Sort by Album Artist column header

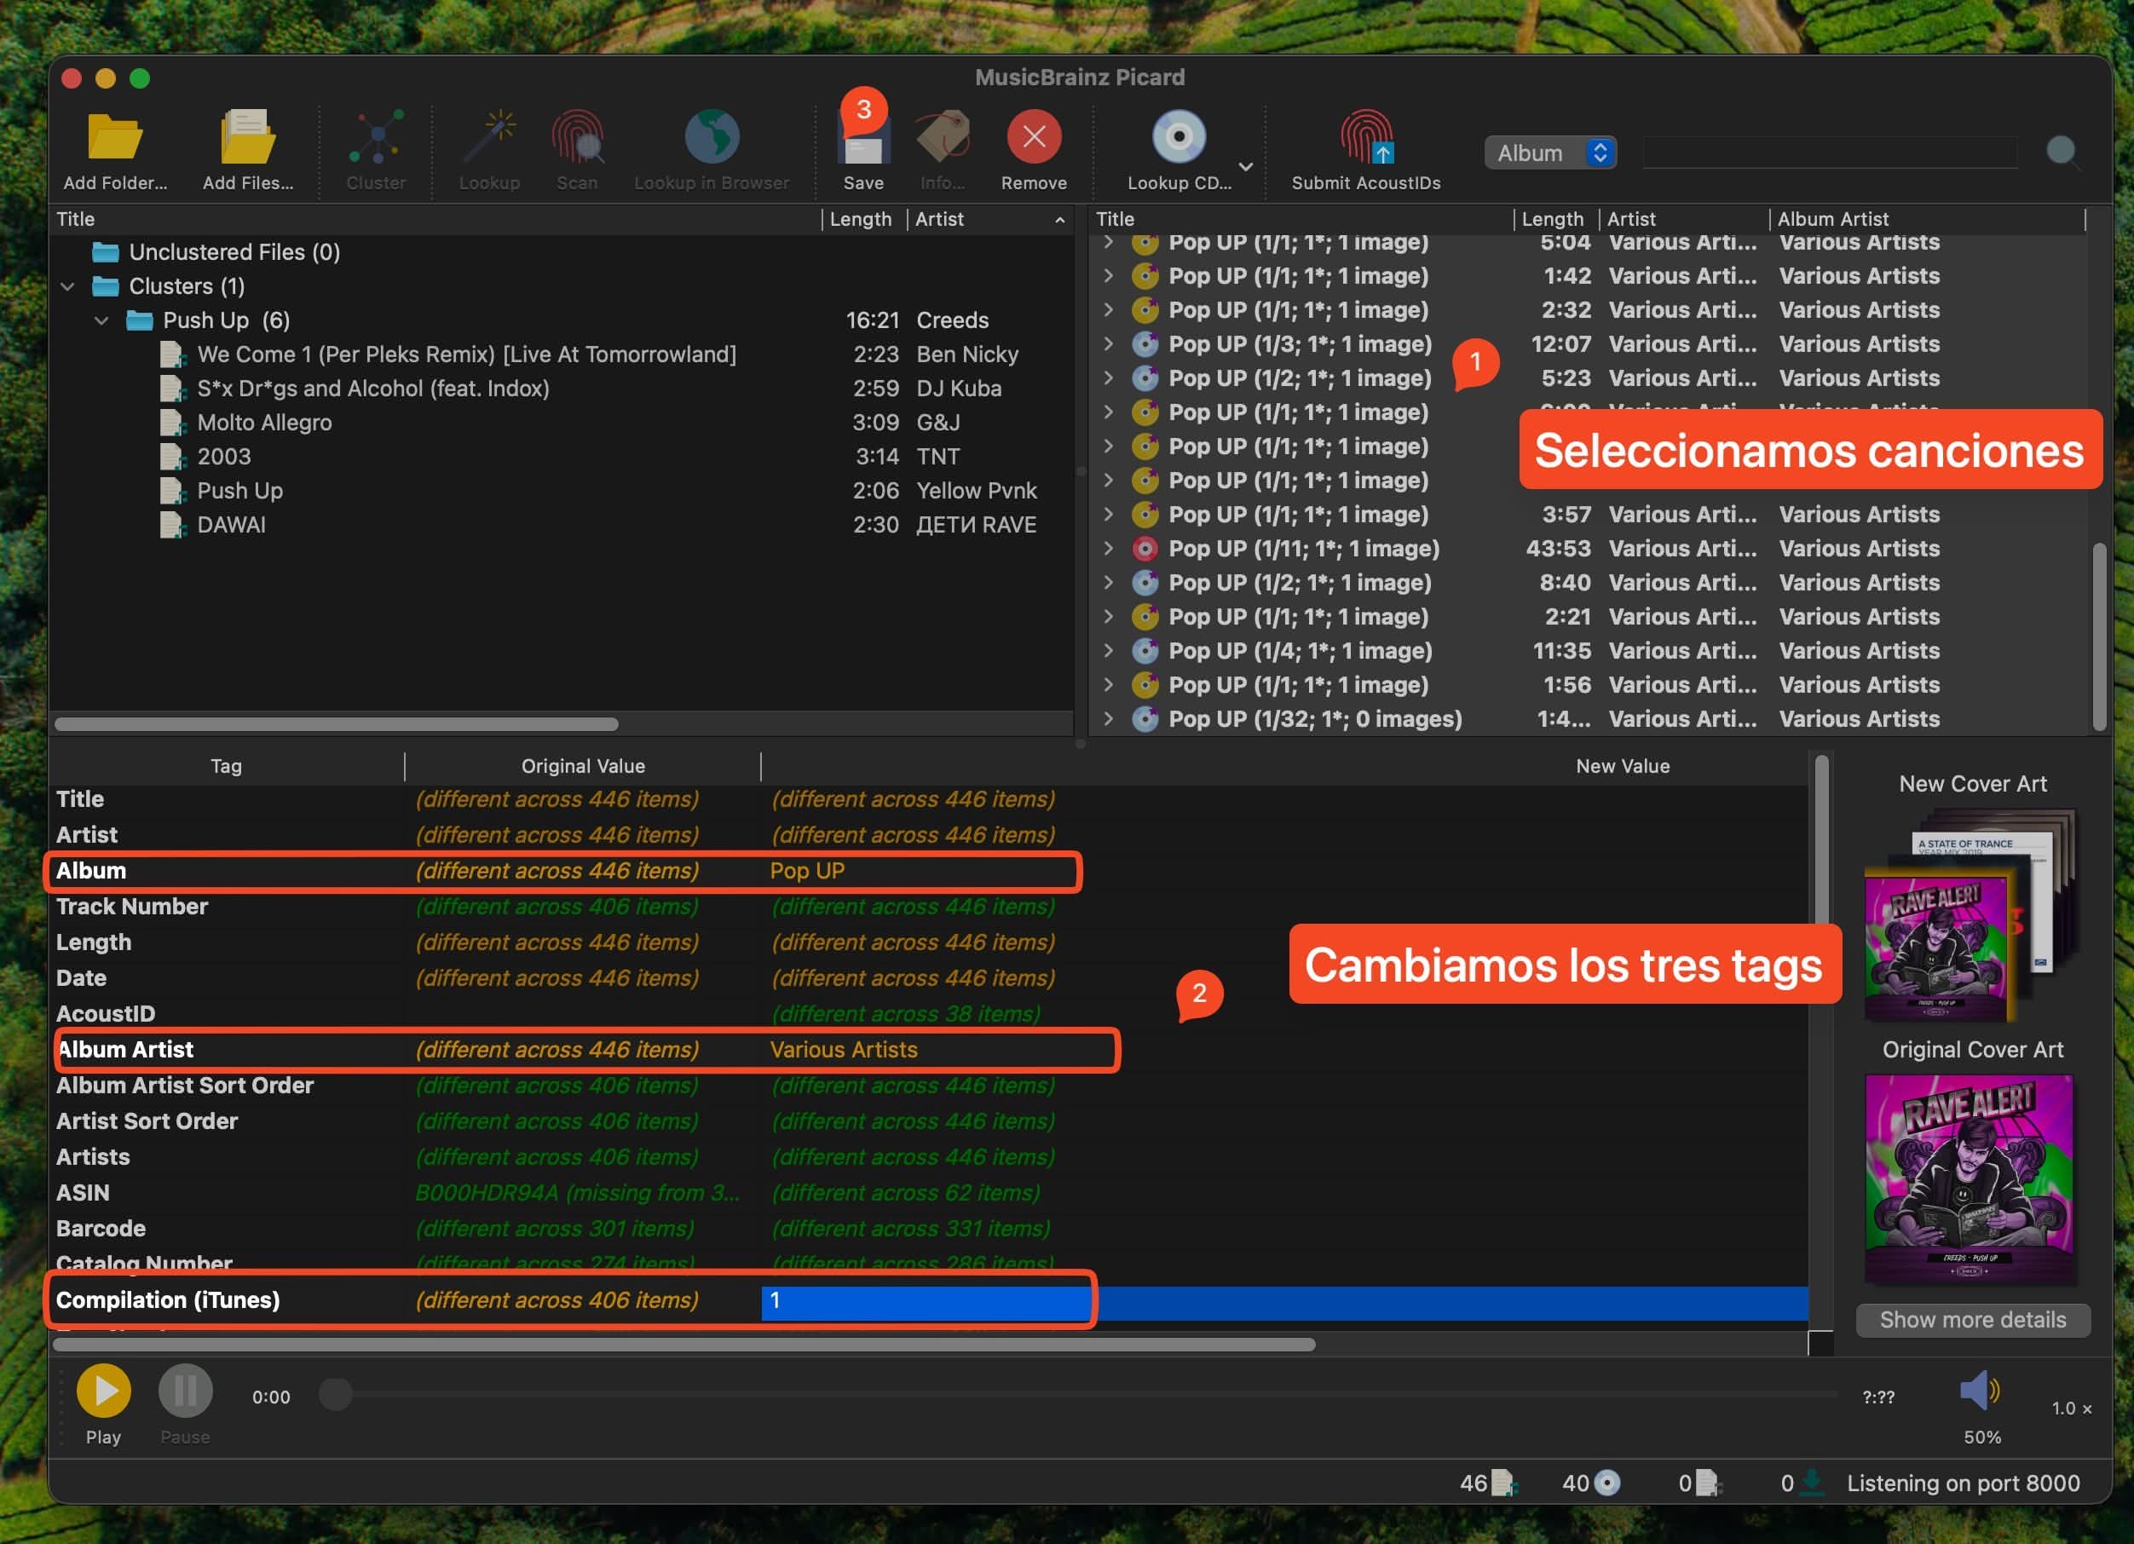pos(1832,219)
